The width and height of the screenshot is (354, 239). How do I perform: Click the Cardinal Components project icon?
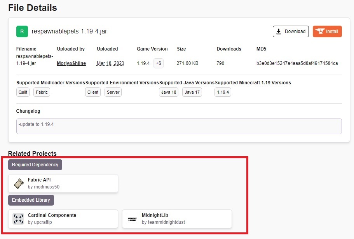18,219
